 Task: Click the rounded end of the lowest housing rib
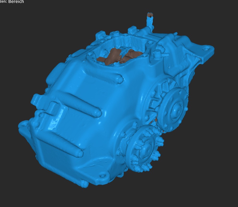[x=79, y=153]
